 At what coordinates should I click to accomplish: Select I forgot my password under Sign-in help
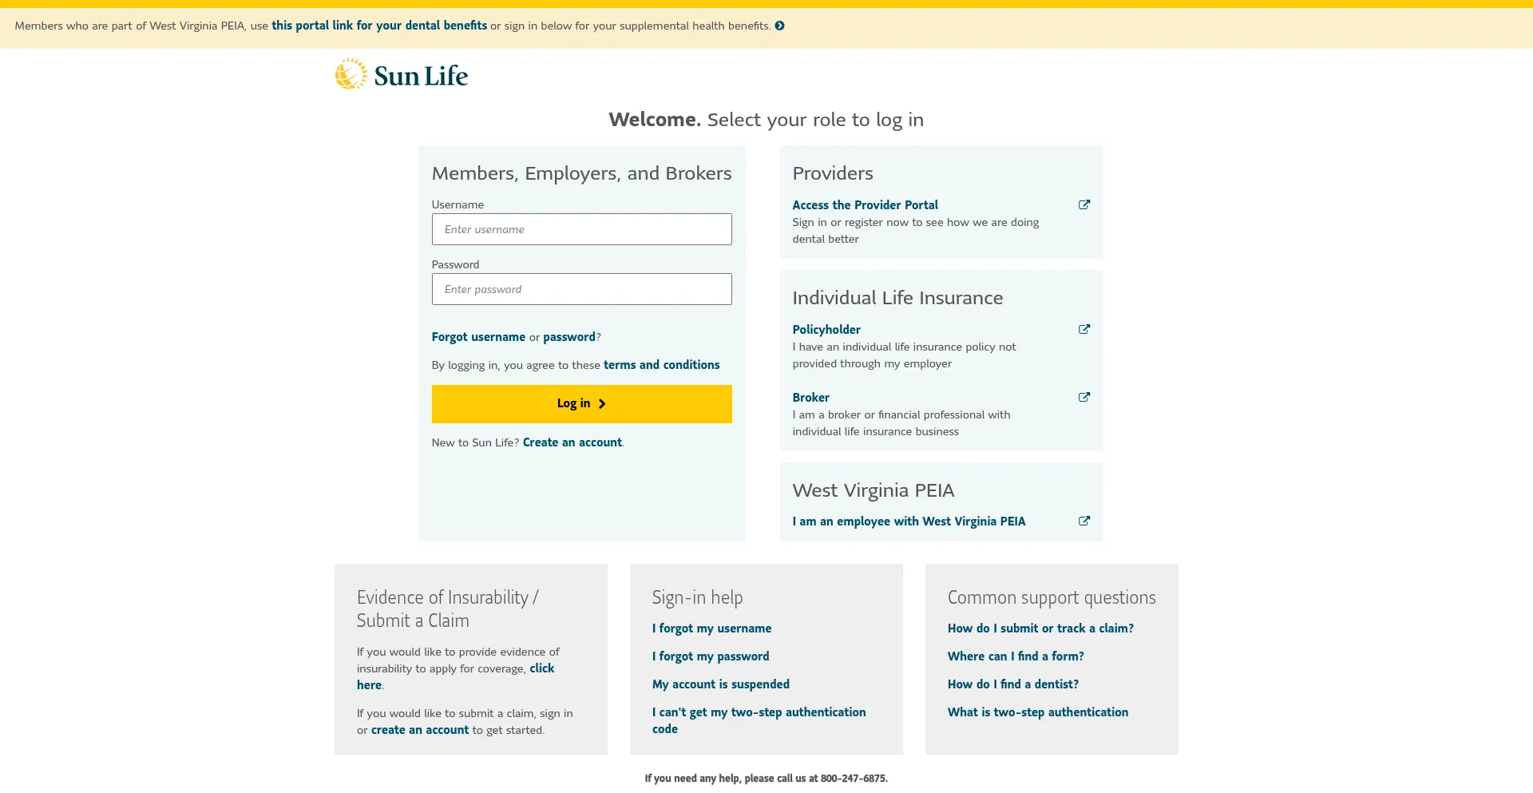(x=711, y=656)
